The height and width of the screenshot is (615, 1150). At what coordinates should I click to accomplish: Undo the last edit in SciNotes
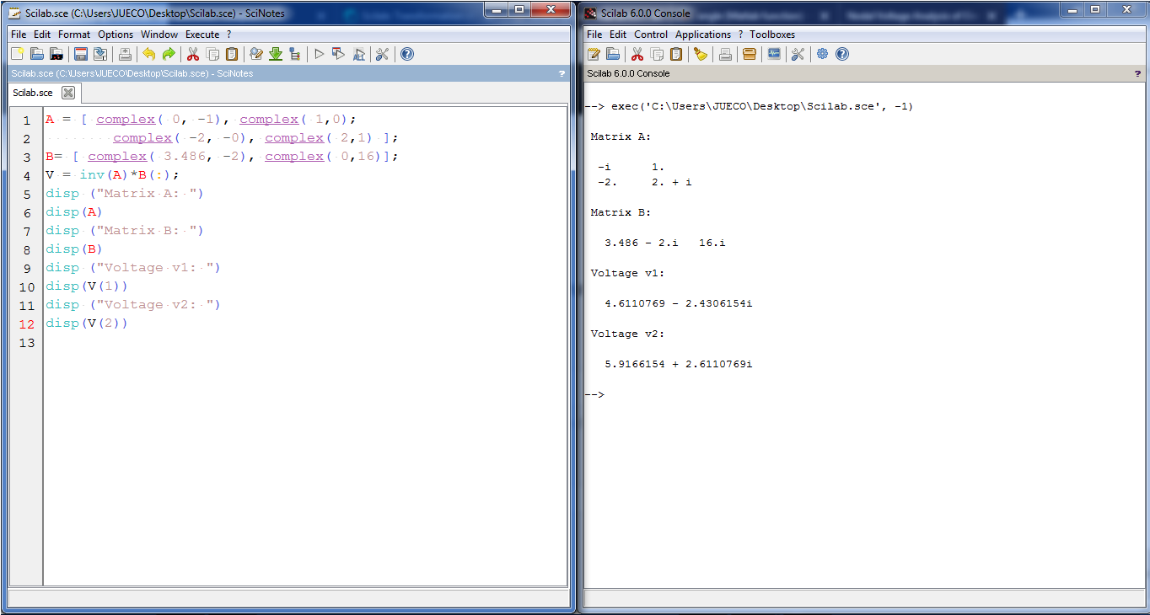pos(149,54)
